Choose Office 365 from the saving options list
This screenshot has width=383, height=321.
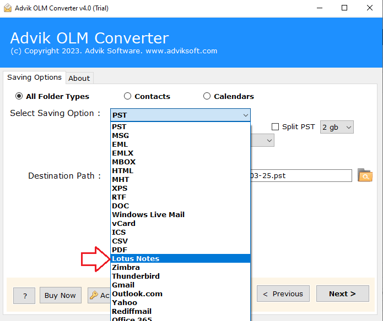pyautogui.click(x=180, y=318)
